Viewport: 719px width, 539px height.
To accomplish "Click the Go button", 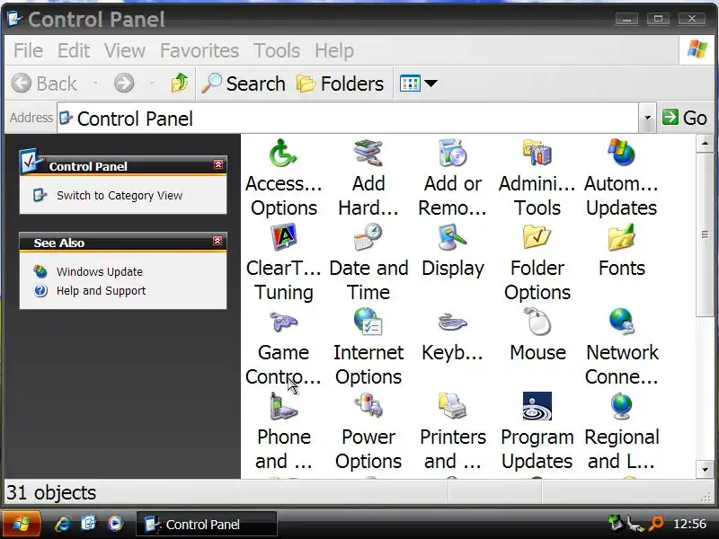I will point(685,118).
